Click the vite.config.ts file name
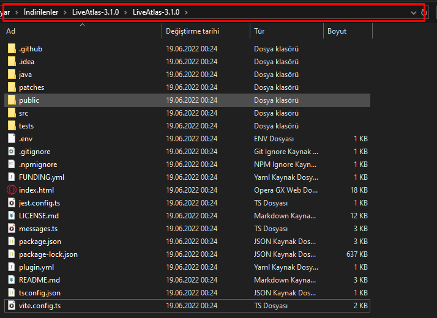Screen dimensions: 437x318 click(x=40, y=306)
